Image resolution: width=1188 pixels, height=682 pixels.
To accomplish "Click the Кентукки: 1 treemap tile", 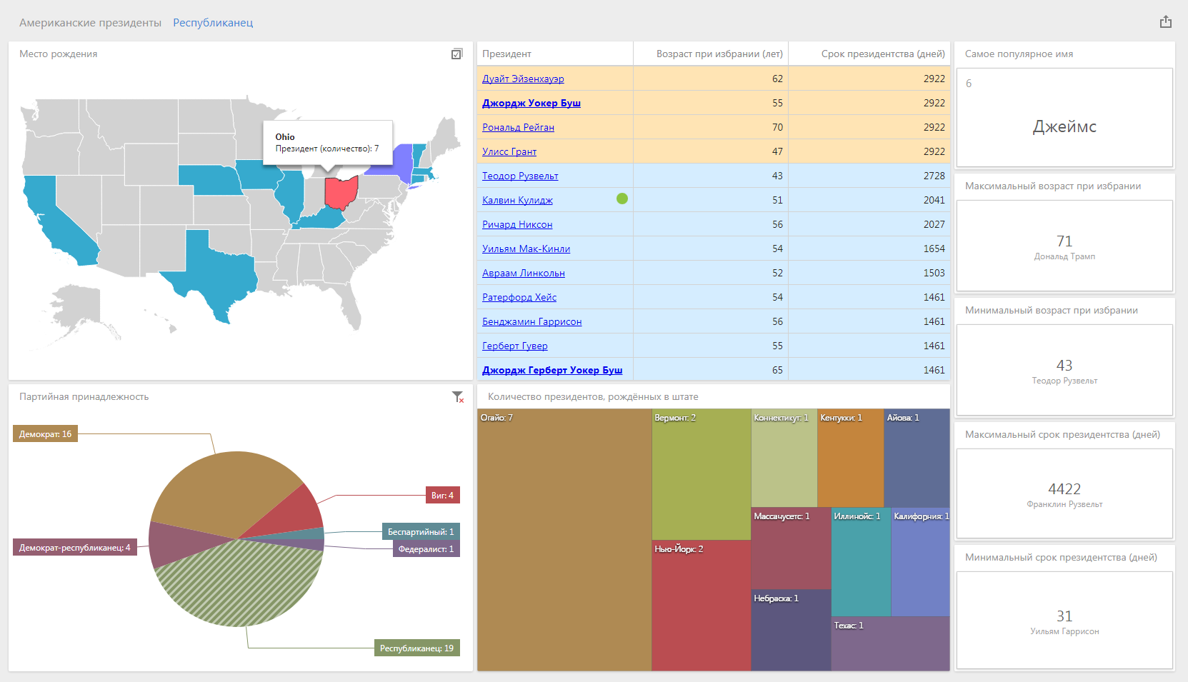I will [851, 458].
